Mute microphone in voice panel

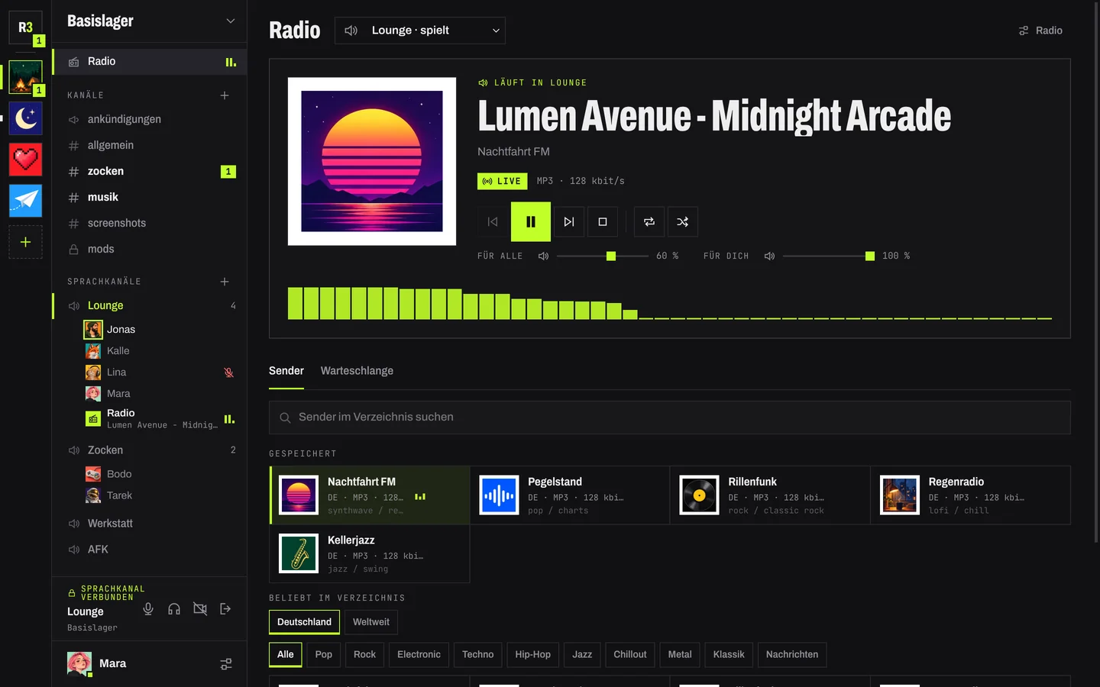[148, 608]
